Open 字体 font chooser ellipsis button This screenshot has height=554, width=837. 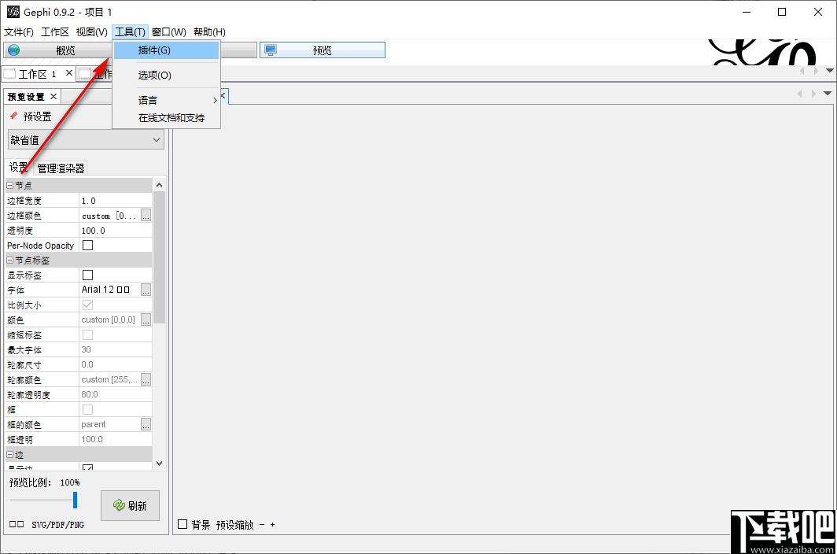point(146,290)
